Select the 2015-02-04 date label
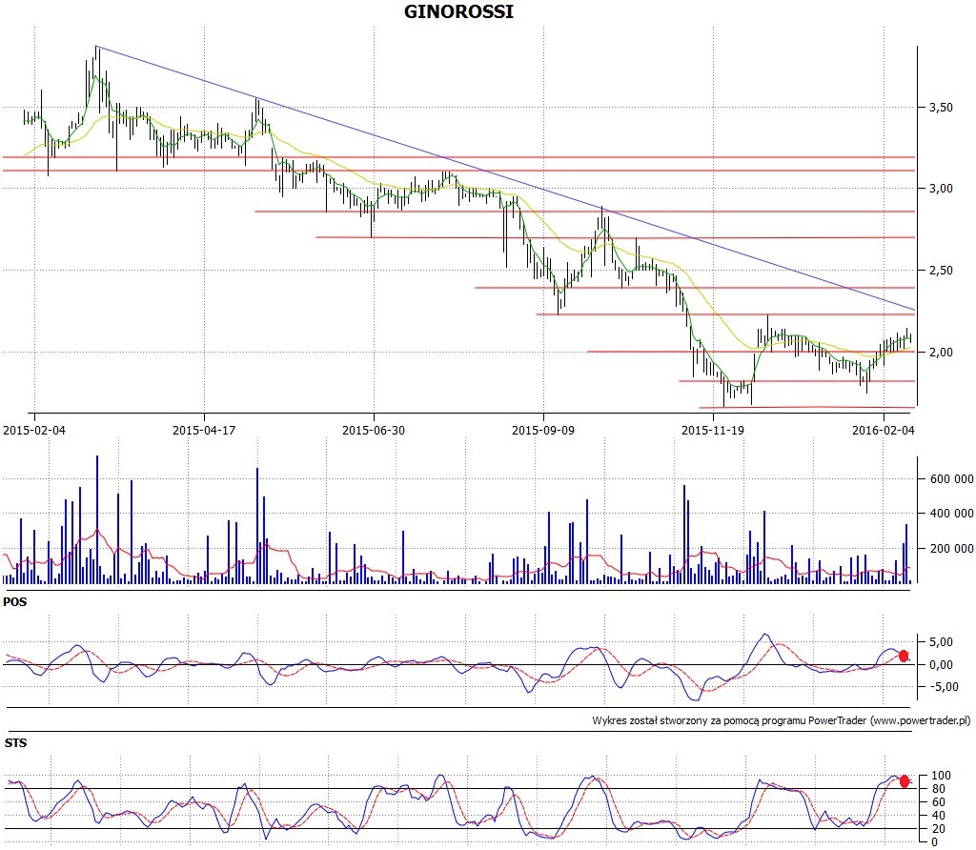976x850 pixels. [34, 430]
